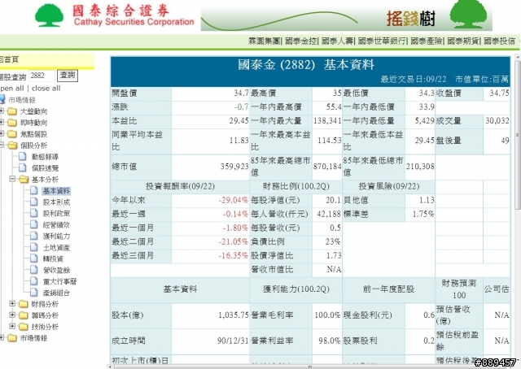The height and width of the screenshot is (369, 521).
Task: Open the 國泰人壽 link
Action: pos(337,41)
